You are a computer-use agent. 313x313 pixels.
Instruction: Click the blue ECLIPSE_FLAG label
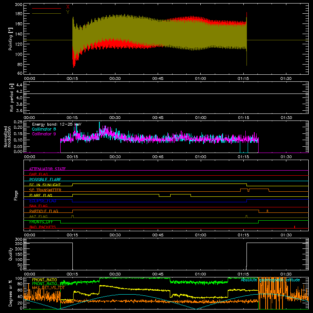[43, 201]
